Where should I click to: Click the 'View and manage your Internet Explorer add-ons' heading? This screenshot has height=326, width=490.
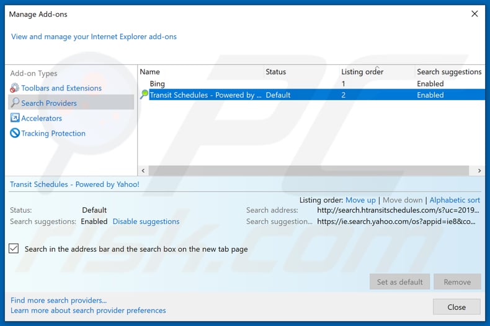pos(94,36)
